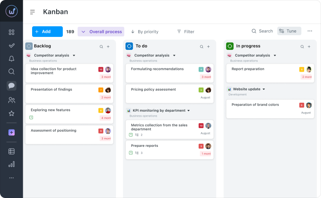
Task: Open the By priority sort option
Action: pyautogui.click(x=144, y=32)
